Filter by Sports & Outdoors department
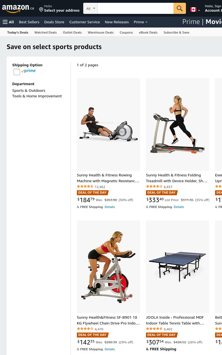The image size is (222, 355). pyautogui.click(x=29, y=90)
